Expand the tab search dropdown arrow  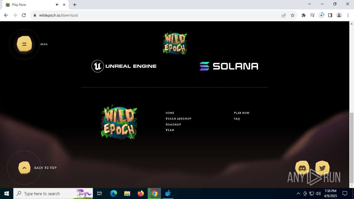tap(309, 4)
